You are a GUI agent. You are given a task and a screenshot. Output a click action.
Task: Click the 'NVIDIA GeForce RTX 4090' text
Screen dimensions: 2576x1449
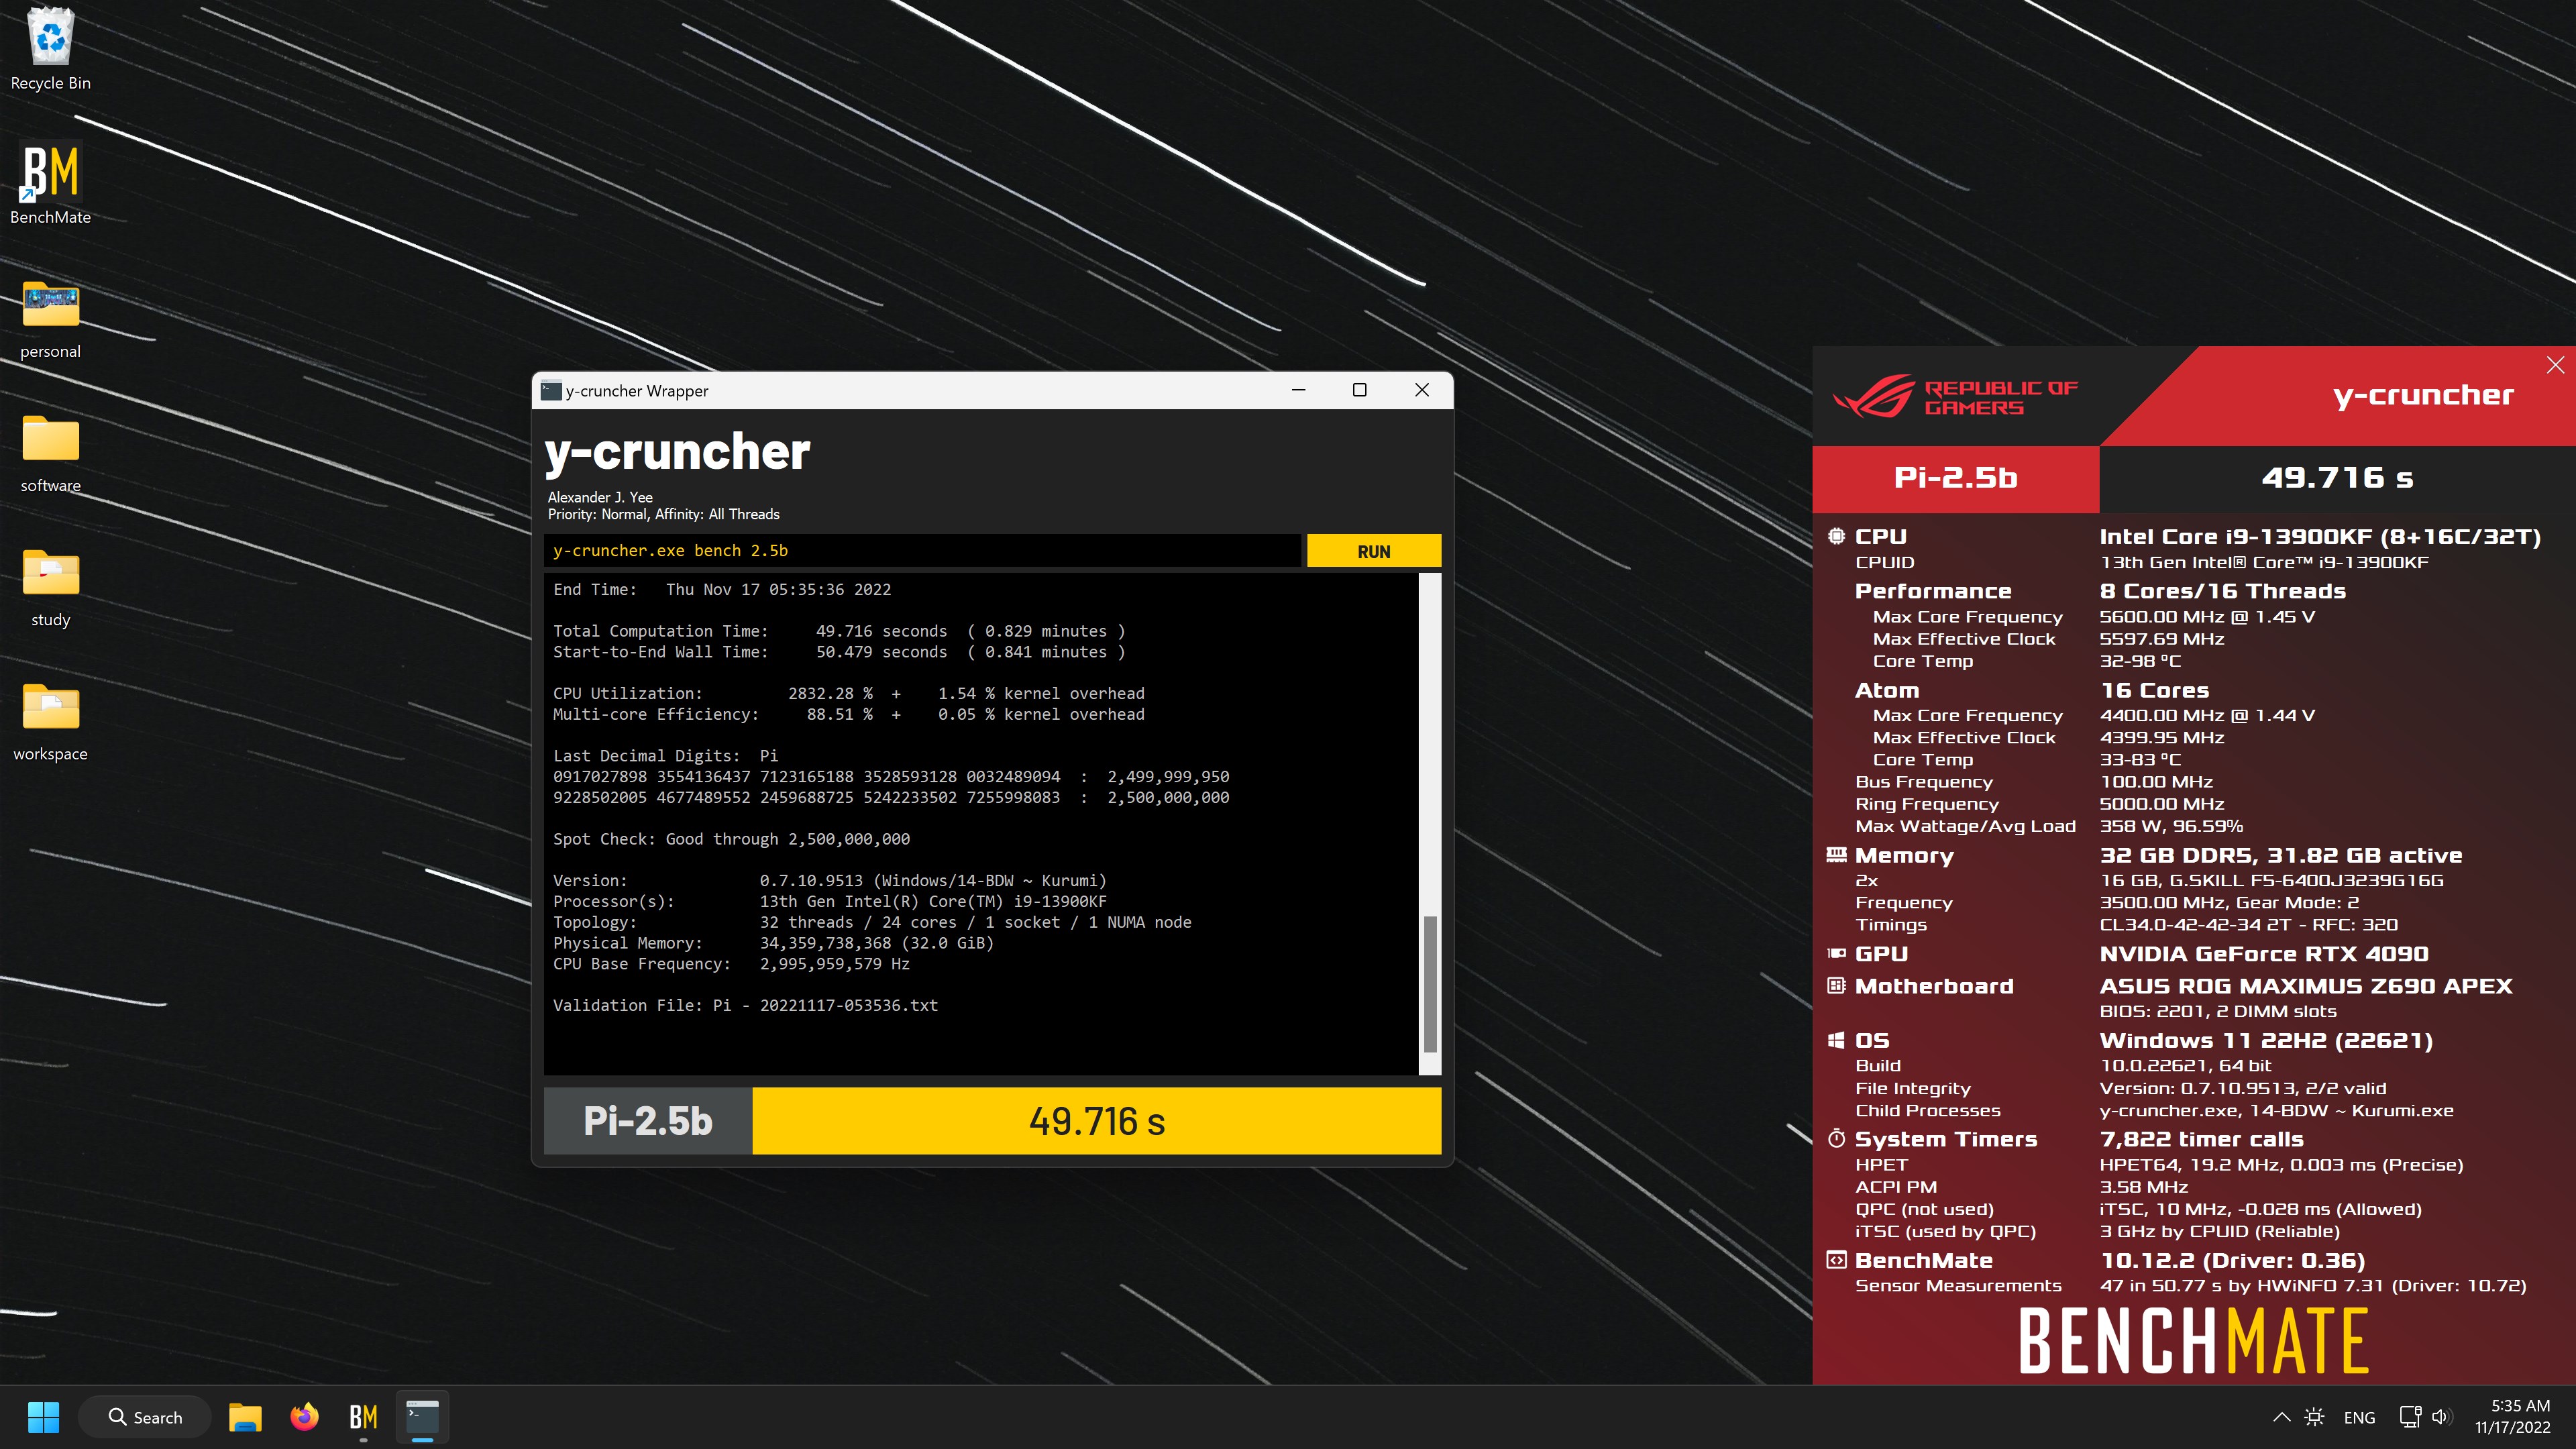point(2264,954)
